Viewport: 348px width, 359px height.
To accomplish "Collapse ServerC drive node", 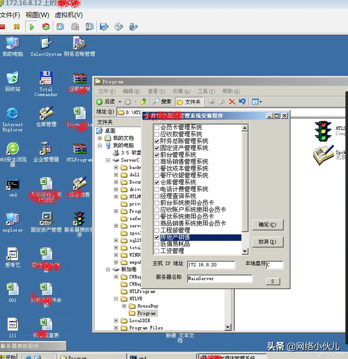I will (x=108, y=160).
